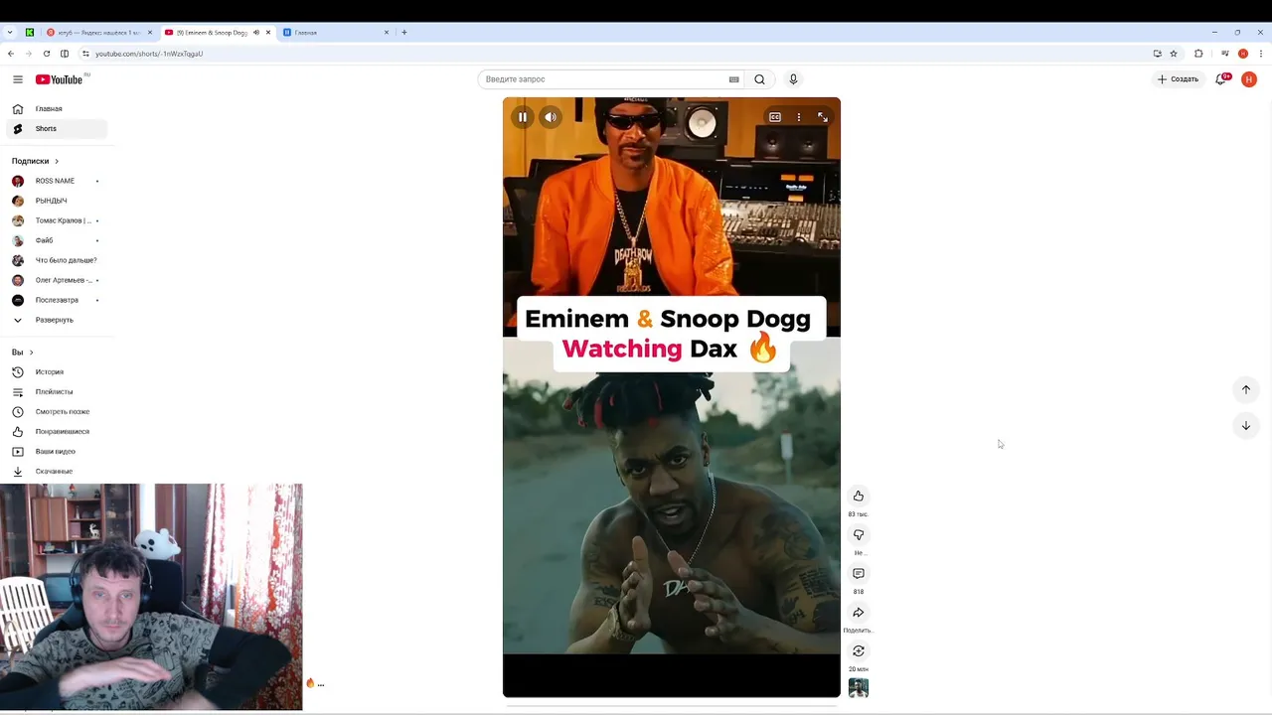This screenshot has width=1272, height=715.
Task: Open YouTube notifications bell
Action: (x=1221, y=79)
